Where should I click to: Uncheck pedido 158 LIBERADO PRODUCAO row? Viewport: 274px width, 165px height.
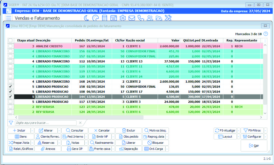coord(10,86)
